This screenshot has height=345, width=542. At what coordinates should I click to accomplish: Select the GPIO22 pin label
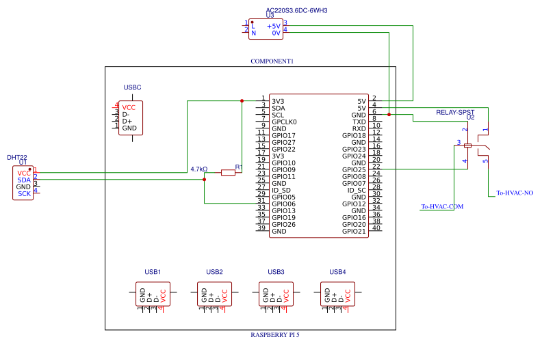point(283,150)
